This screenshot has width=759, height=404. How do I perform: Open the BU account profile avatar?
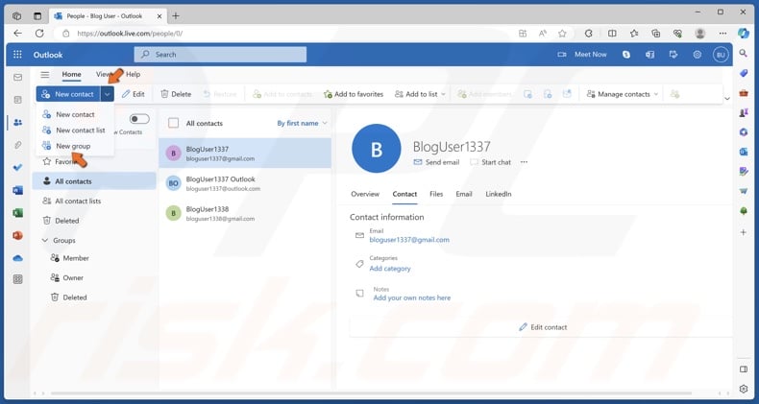point(721,55)
